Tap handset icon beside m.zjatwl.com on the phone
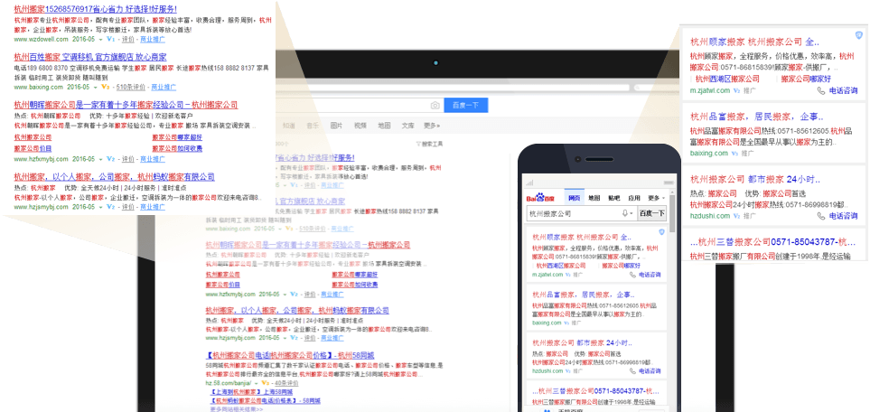 point(632,275)
